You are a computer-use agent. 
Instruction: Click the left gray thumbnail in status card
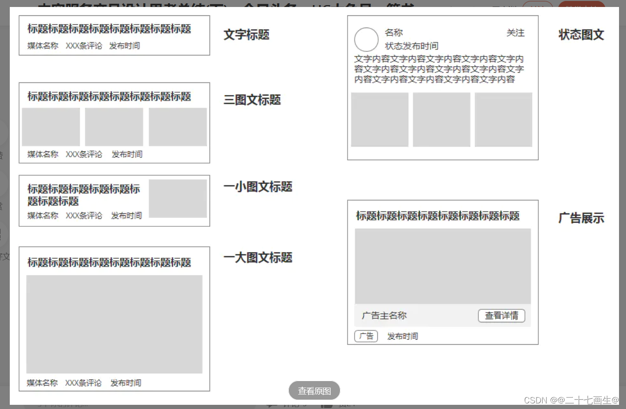point(380,120)
